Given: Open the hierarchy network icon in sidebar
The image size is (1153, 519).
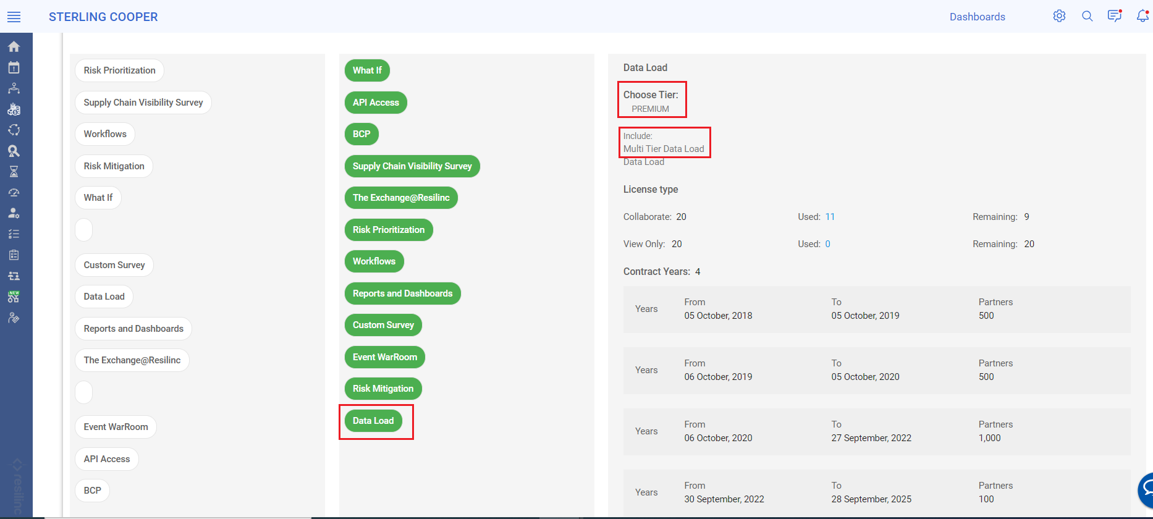Looking at the screenshot, I should pos(14,88).
